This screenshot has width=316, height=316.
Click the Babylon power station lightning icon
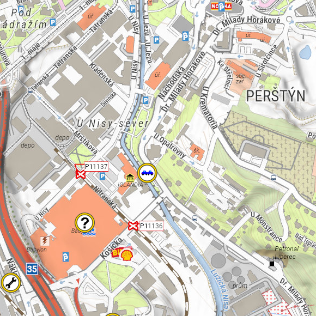(45, 241)
